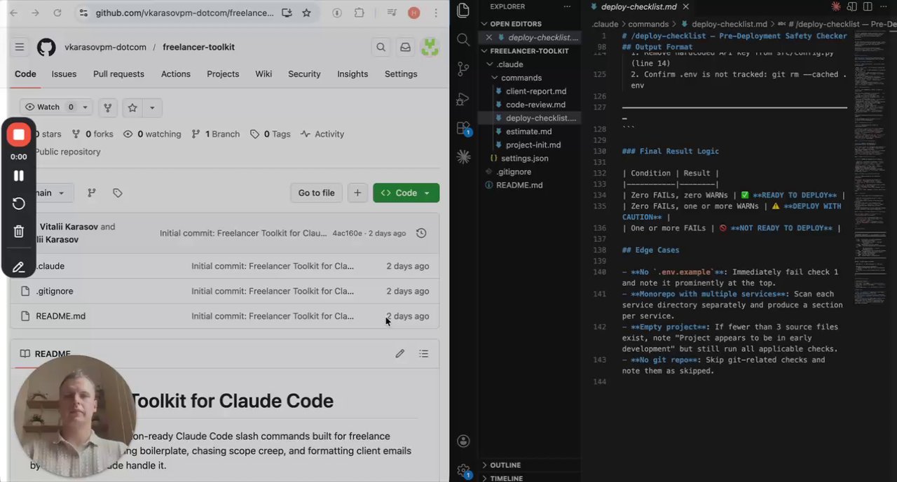Click the Claude icon in editor title bar

coord(835,6)
